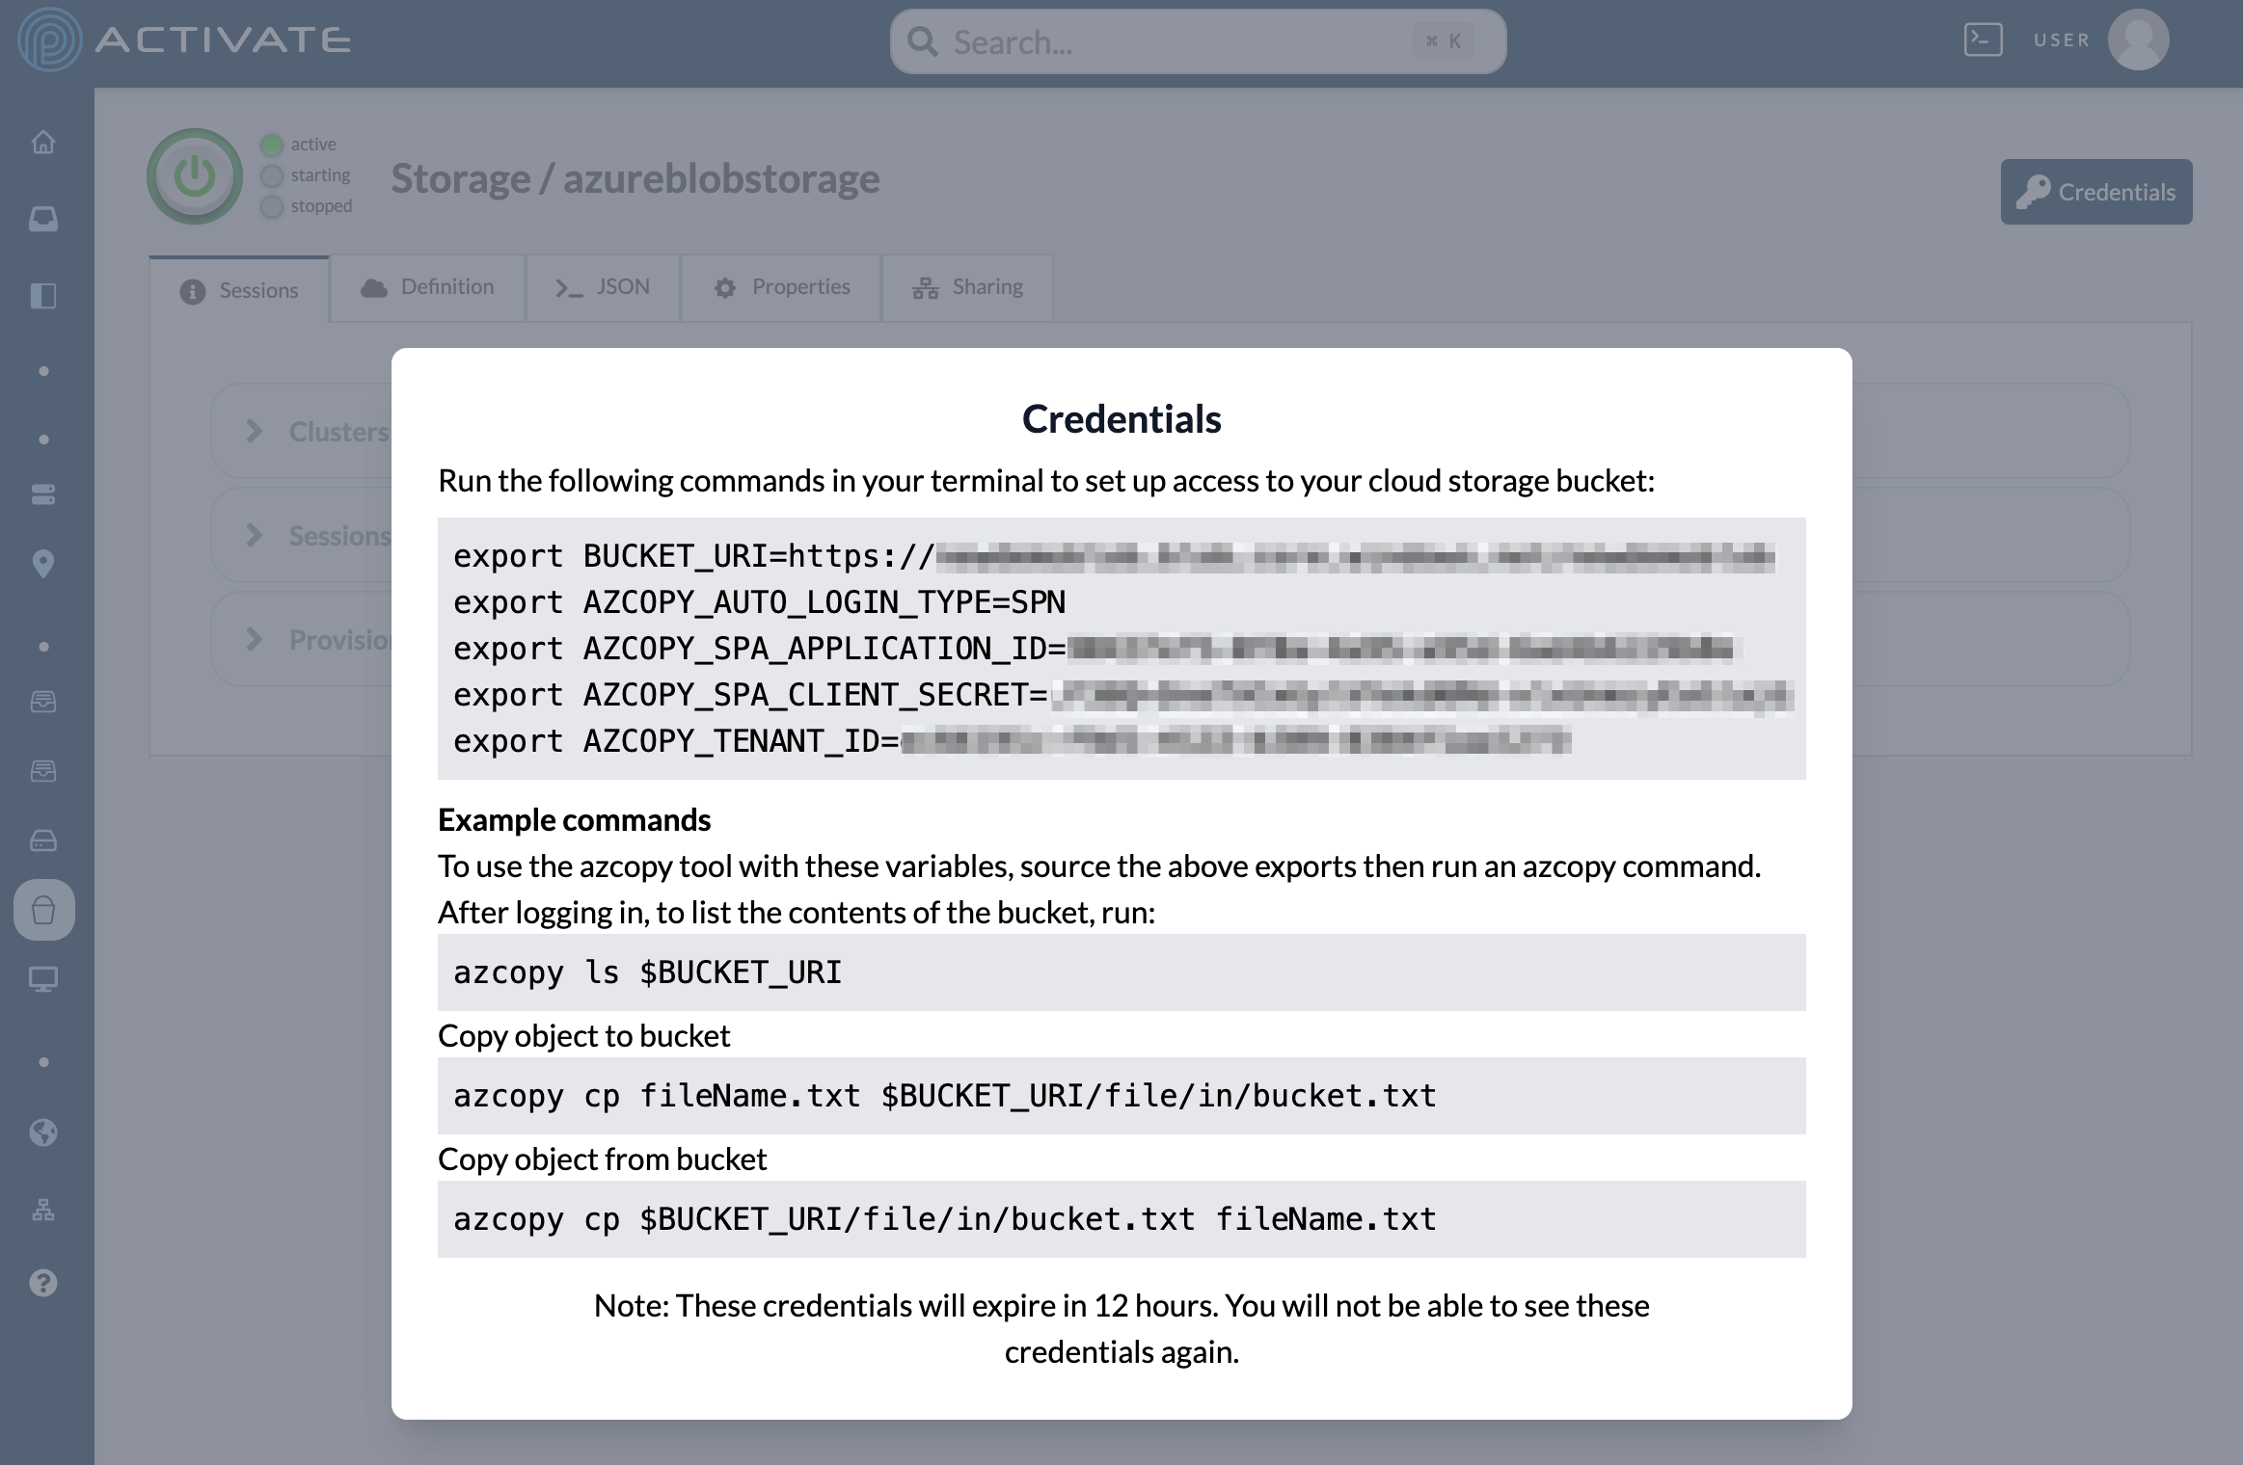This screenshot has width=2243, height=1465.
Task: Switch to the JSON tab
Action: (x=603, y=287)
